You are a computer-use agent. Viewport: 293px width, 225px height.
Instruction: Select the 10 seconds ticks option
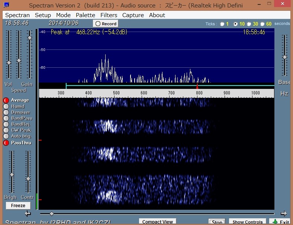tap(235, 24)
